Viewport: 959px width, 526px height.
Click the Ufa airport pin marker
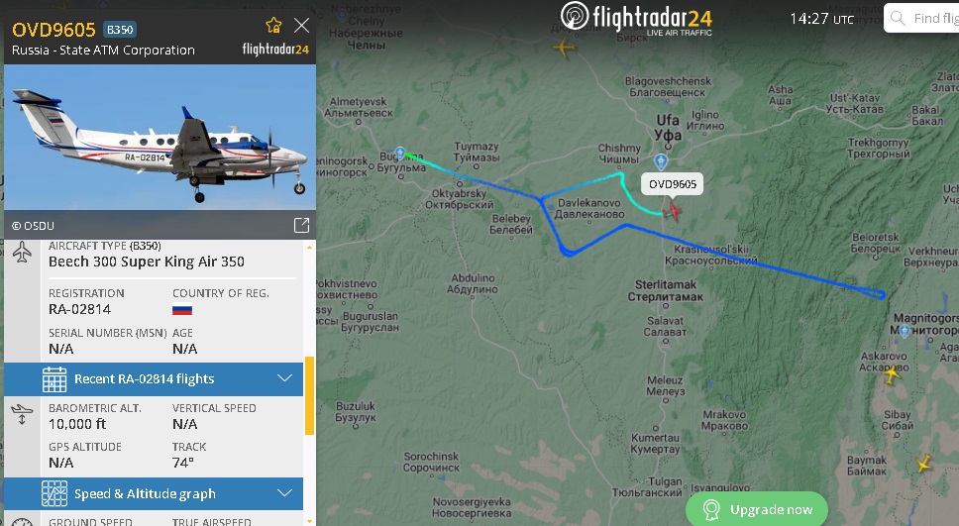[x=661, y=162]
